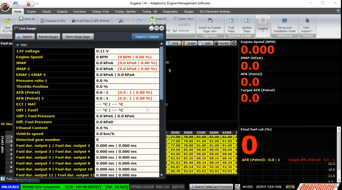Screen dimensions: 342x190
Task: Switch map view to Grid
Action: click(x=173, y=43)
